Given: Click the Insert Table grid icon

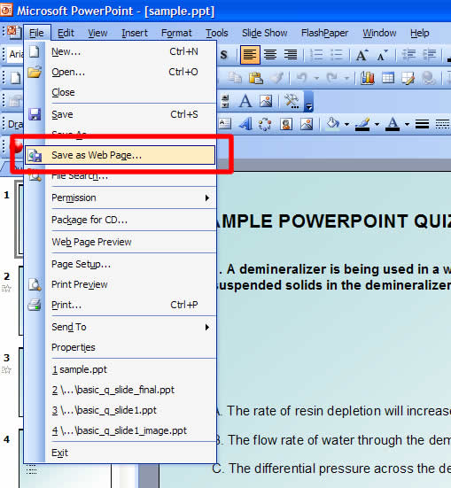Looking at the screenshot, I should [388, 78].
